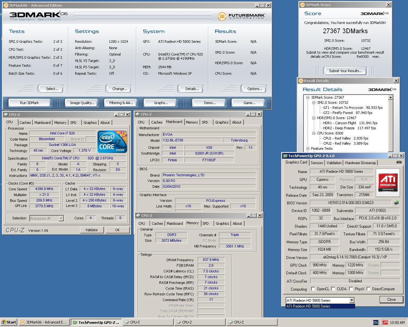Collapse the 3DMark Score: 27367 tree node
Screen dimensions: 408x327
308,97
